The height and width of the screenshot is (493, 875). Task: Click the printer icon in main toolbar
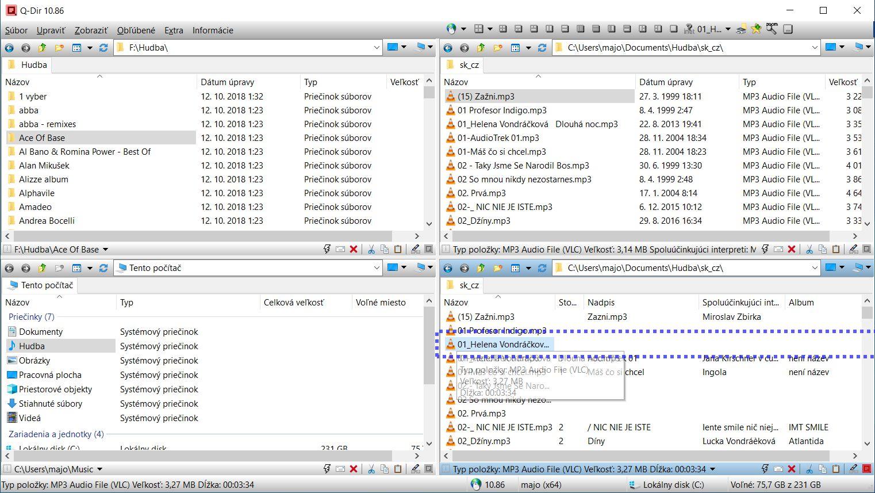click(x=742, y=29)
